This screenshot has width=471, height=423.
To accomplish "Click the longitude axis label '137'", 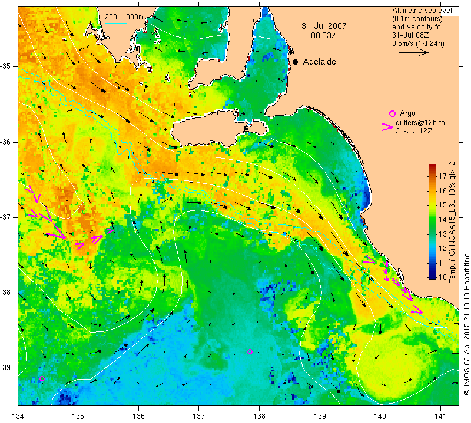I will pos(199,417).
